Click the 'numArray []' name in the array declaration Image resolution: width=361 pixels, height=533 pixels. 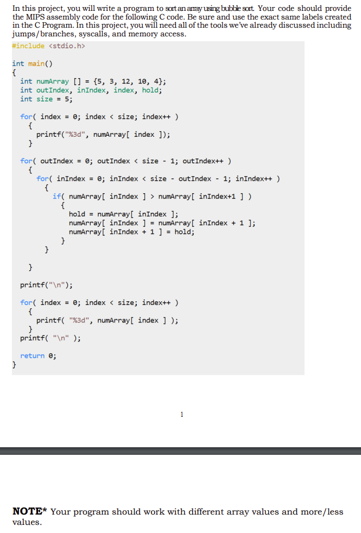coord(59,81)
